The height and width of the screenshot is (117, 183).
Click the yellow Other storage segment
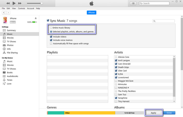click(x=90, y=113)
